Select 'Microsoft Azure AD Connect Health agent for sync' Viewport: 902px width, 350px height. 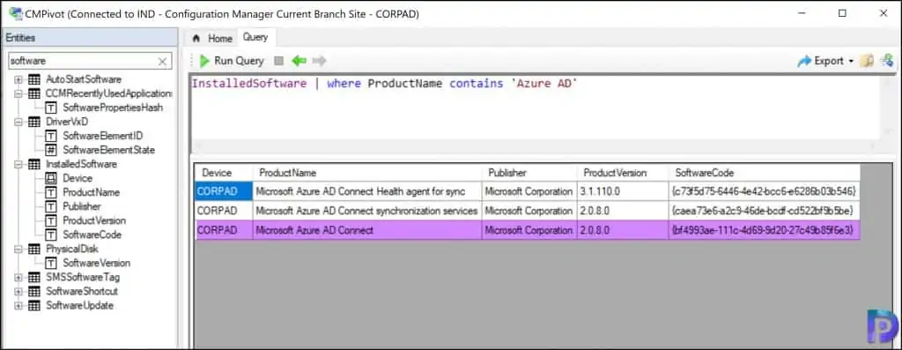pyautogui.click(x=367, y=190)
